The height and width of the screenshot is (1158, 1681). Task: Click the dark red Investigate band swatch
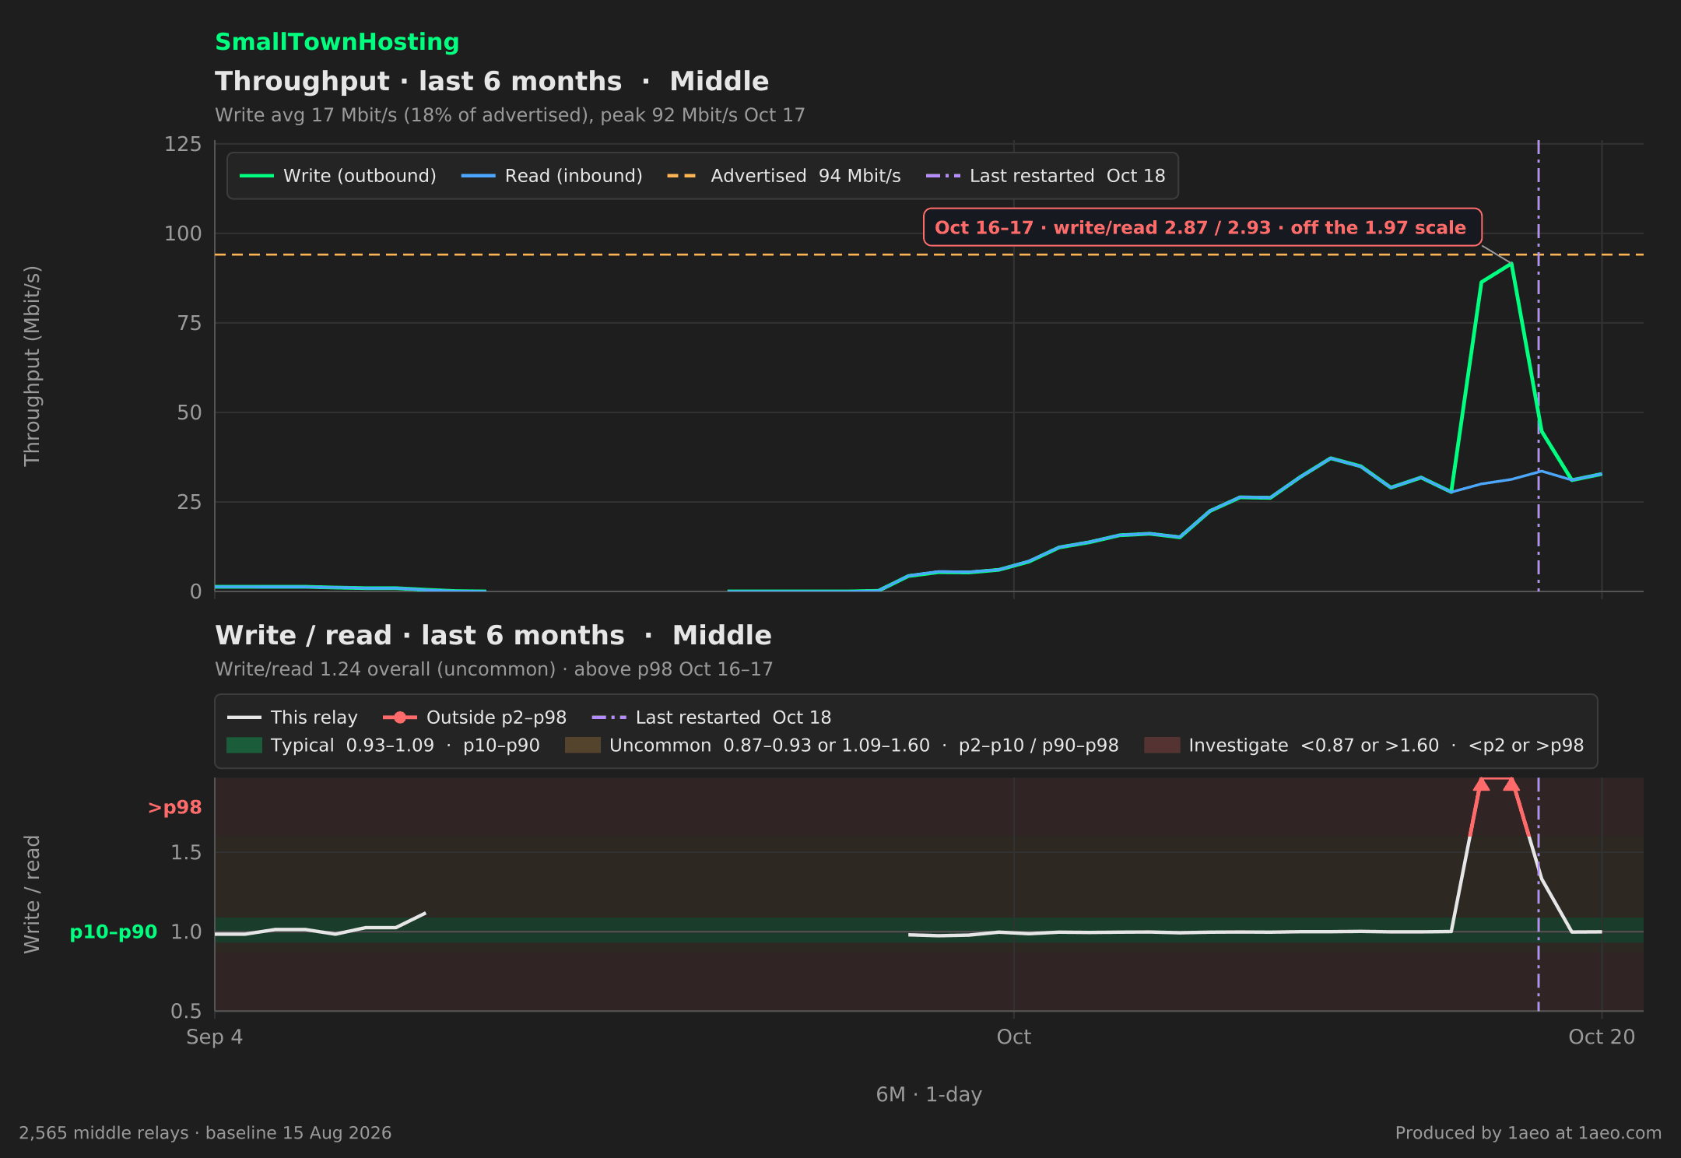pos(1162,746)
